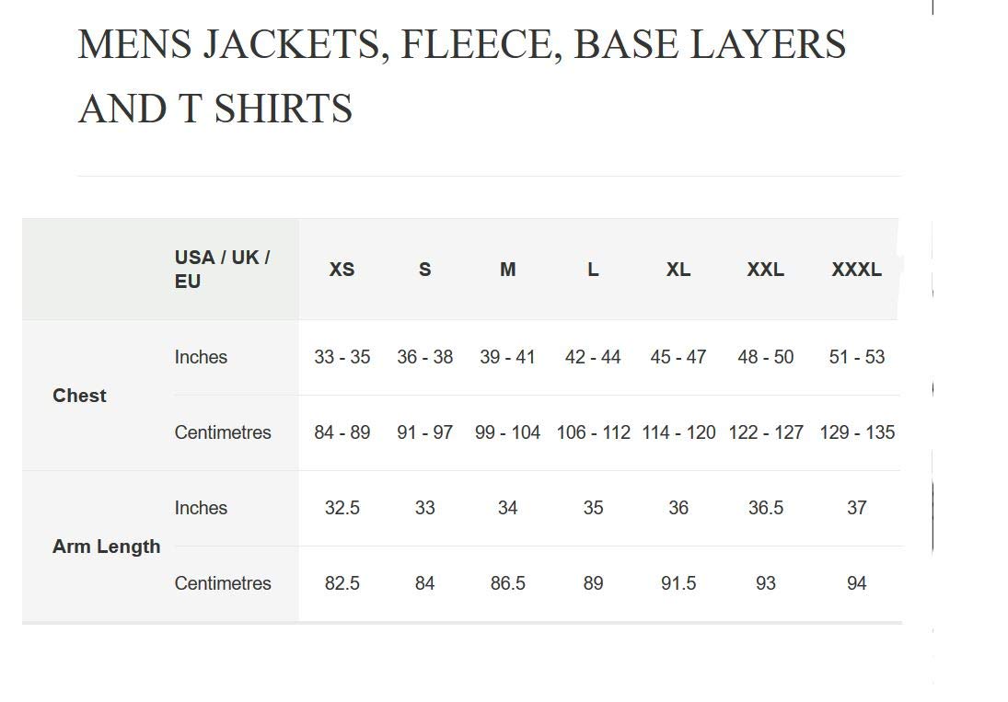This screenshot has height=702, width=1008.
Task: Click the Arm Length row label
Action: [106, 547]
